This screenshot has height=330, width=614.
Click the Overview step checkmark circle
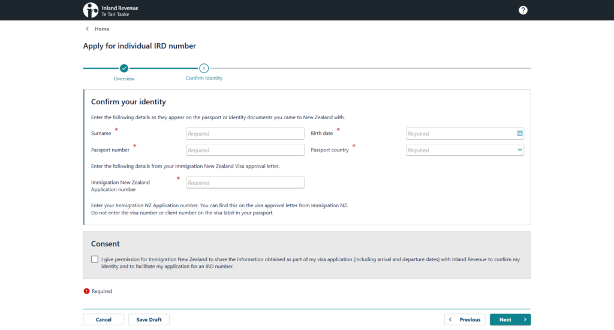pos(124,68)
